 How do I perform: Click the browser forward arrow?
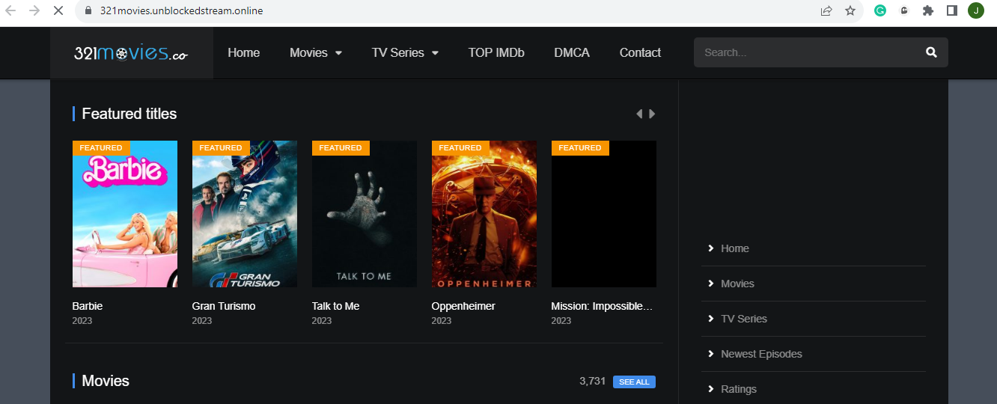[34, 11]
